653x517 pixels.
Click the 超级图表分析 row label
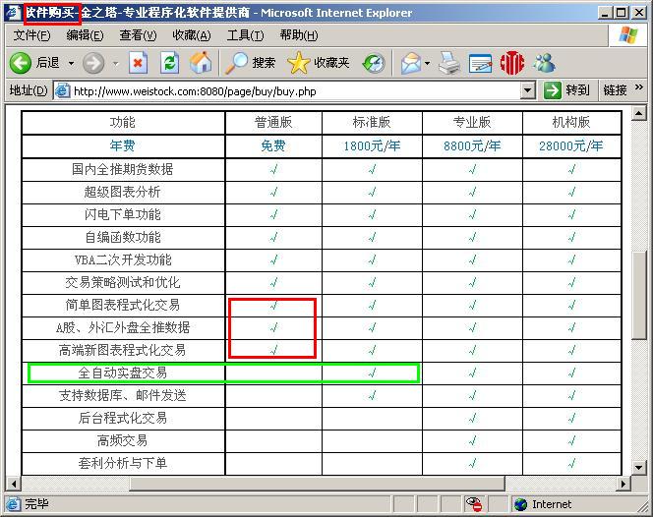pyautogui.click(x=122, y=192)
